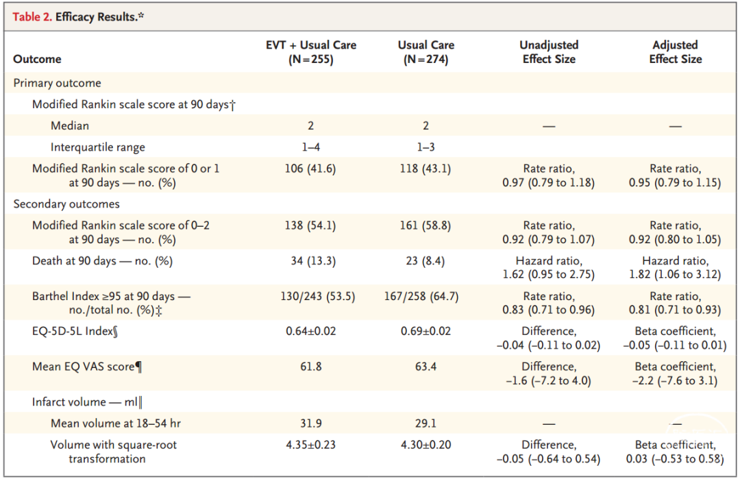Select the hazard ratio 1.82 adjusted cell

[x=676, y=268]
